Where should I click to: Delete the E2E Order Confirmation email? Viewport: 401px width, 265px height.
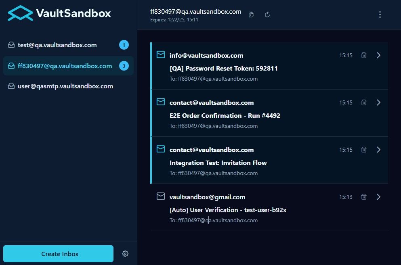pos(363,102)
